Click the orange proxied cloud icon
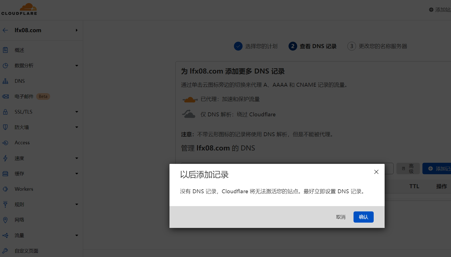This screenshot has width=451, height=257. point(190,100)
